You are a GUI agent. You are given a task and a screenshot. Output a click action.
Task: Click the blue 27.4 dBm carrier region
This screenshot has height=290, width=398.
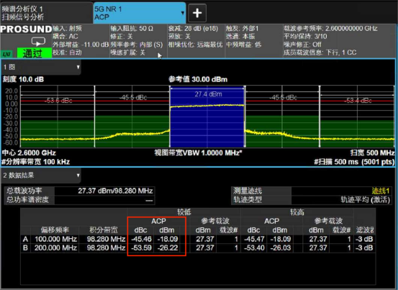207,117
